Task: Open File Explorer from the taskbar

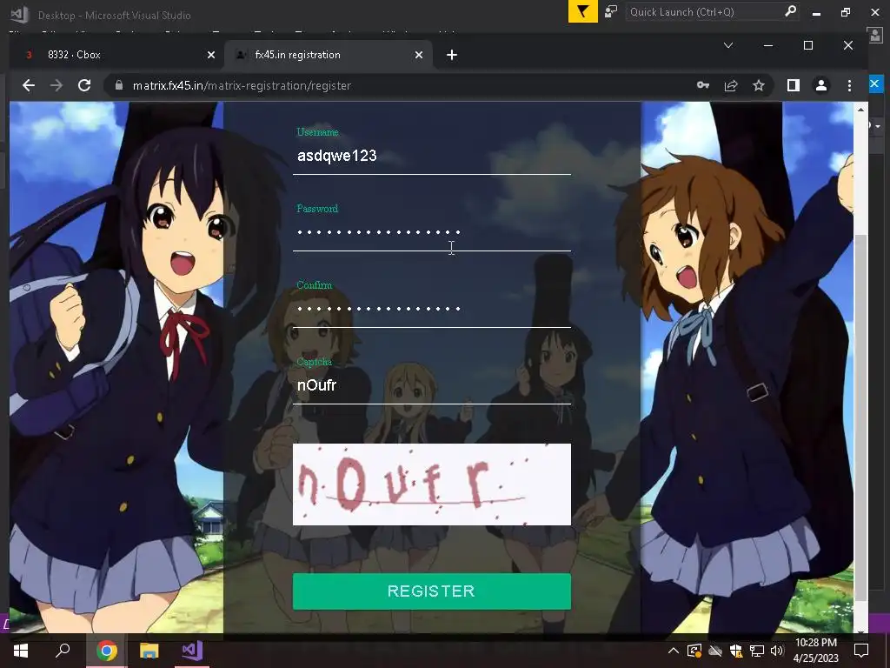Action: (149, 651)
